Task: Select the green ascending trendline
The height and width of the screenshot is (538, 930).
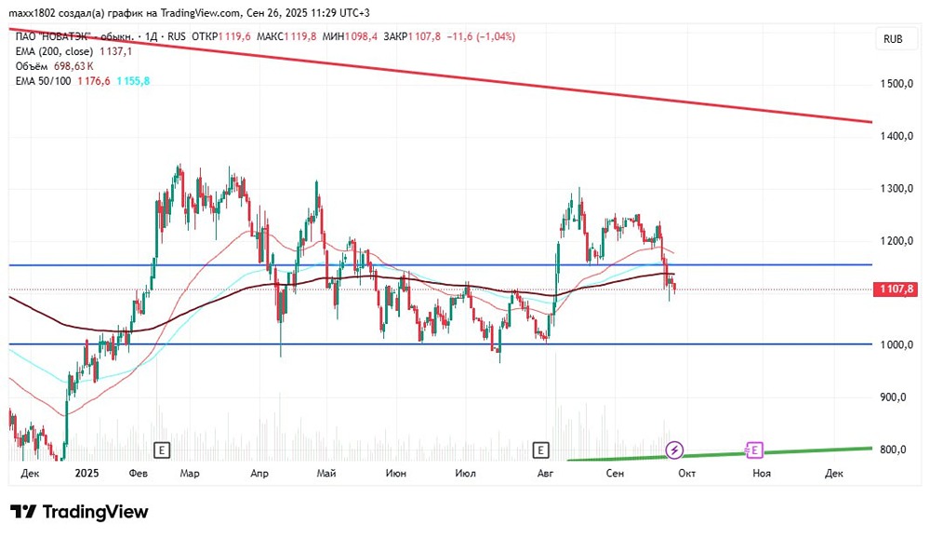Action: click(x=720, y=453)
